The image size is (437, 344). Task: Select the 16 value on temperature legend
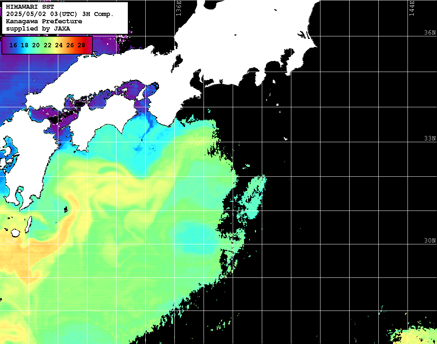click(x=13, y=45)
